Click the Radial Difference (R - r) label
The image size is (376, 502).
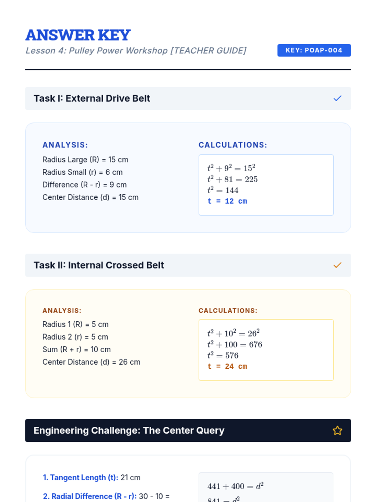(90, 496)
